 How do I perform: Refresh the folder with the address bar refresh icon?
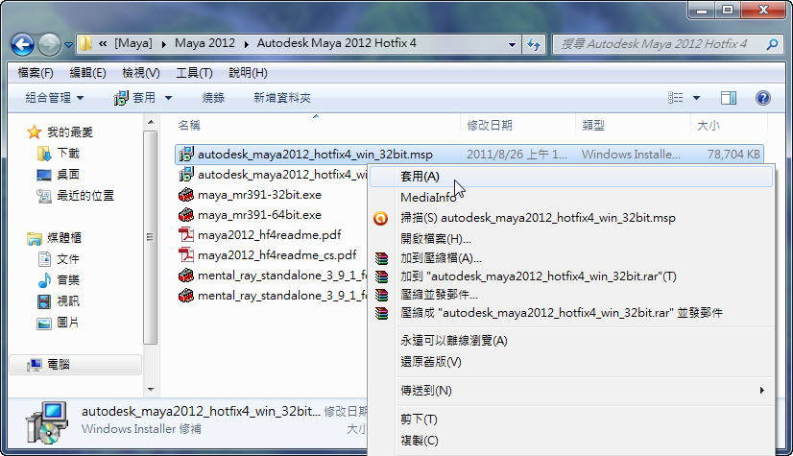click(x=534, y=44)
